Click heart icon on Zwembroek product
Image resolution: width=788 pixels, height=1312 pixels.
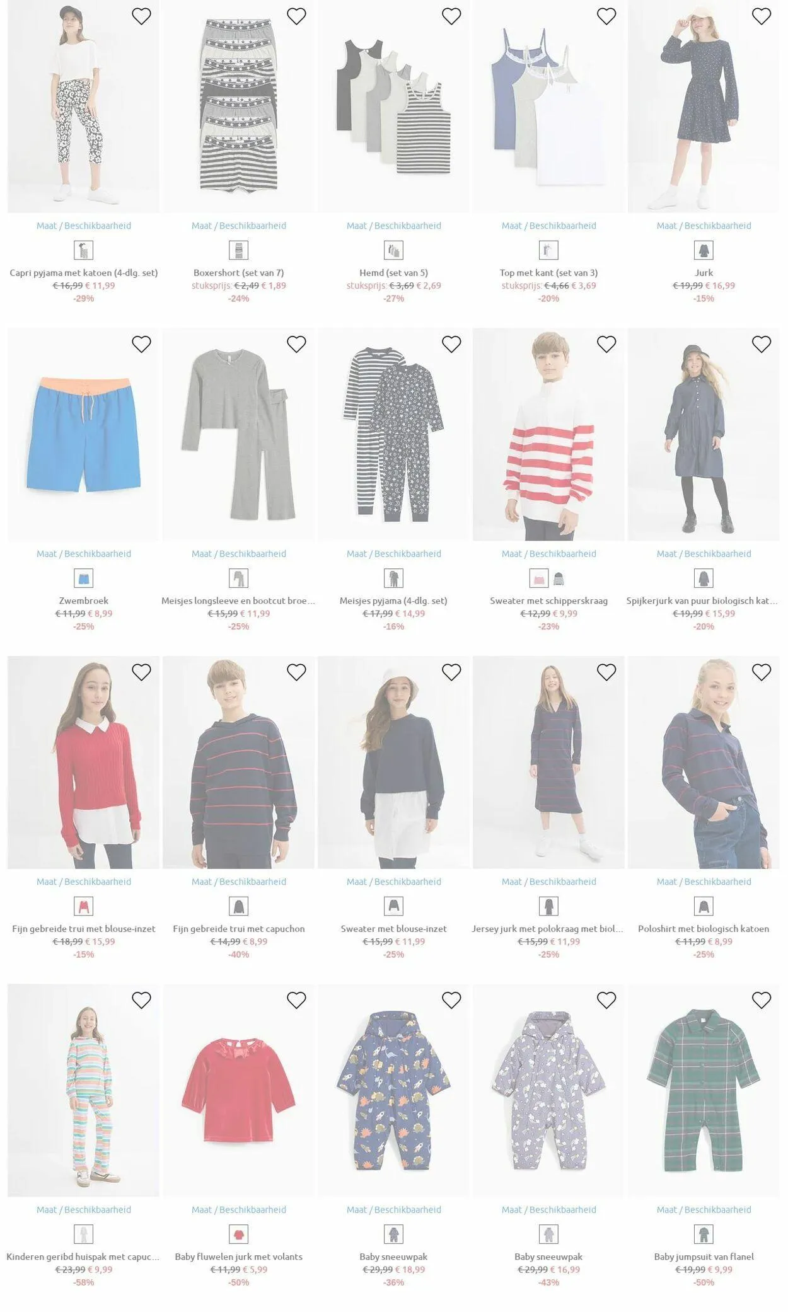[x=141, y=344]
